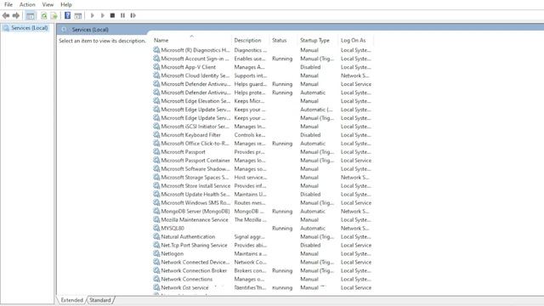Select the Network Connected Device... service
Image resolution: width=544 pixels, height=306 pixels.
[195, 262]
